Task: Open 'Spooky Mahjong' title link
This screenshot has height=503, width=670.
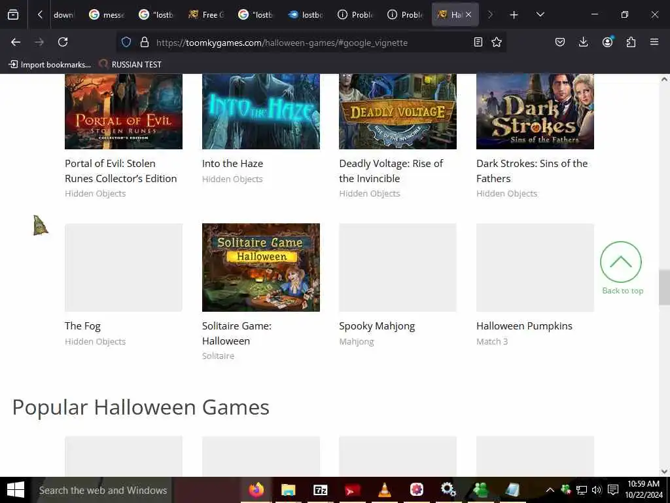Action: [377, 326]
